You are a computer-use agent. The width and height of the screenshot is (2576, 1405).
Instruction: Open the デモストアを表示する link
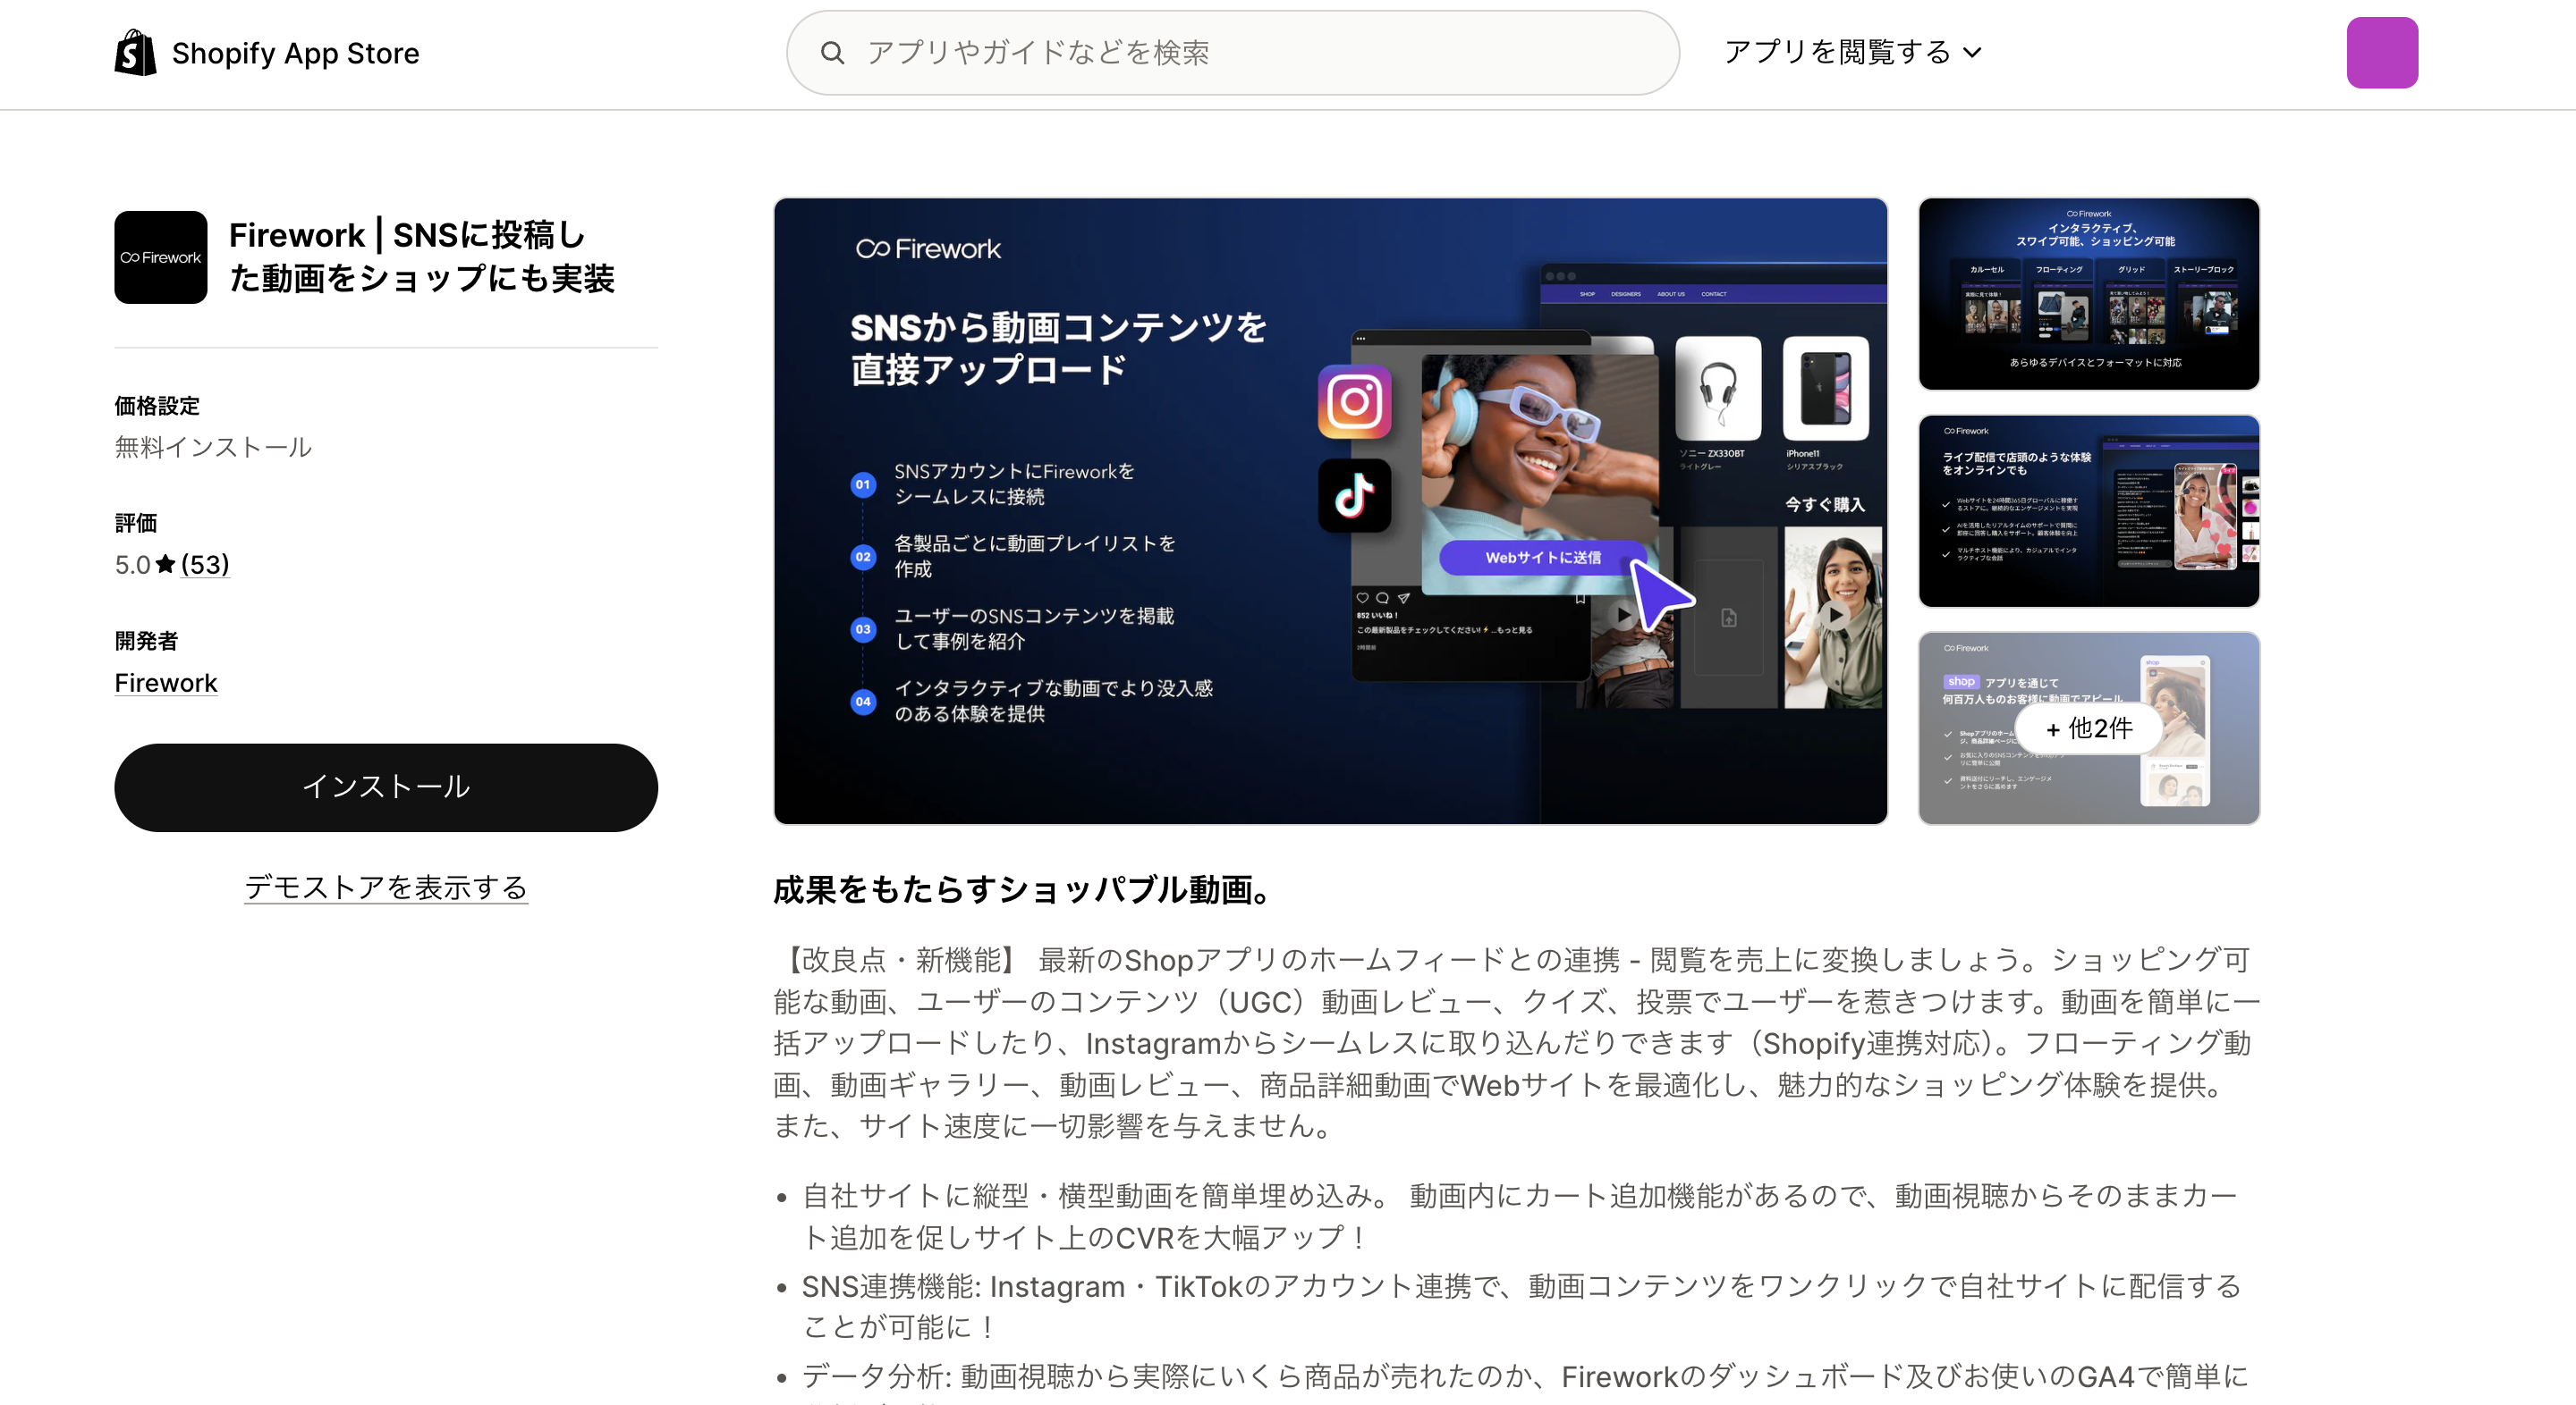pyautogui.click(x=386, y=888)
